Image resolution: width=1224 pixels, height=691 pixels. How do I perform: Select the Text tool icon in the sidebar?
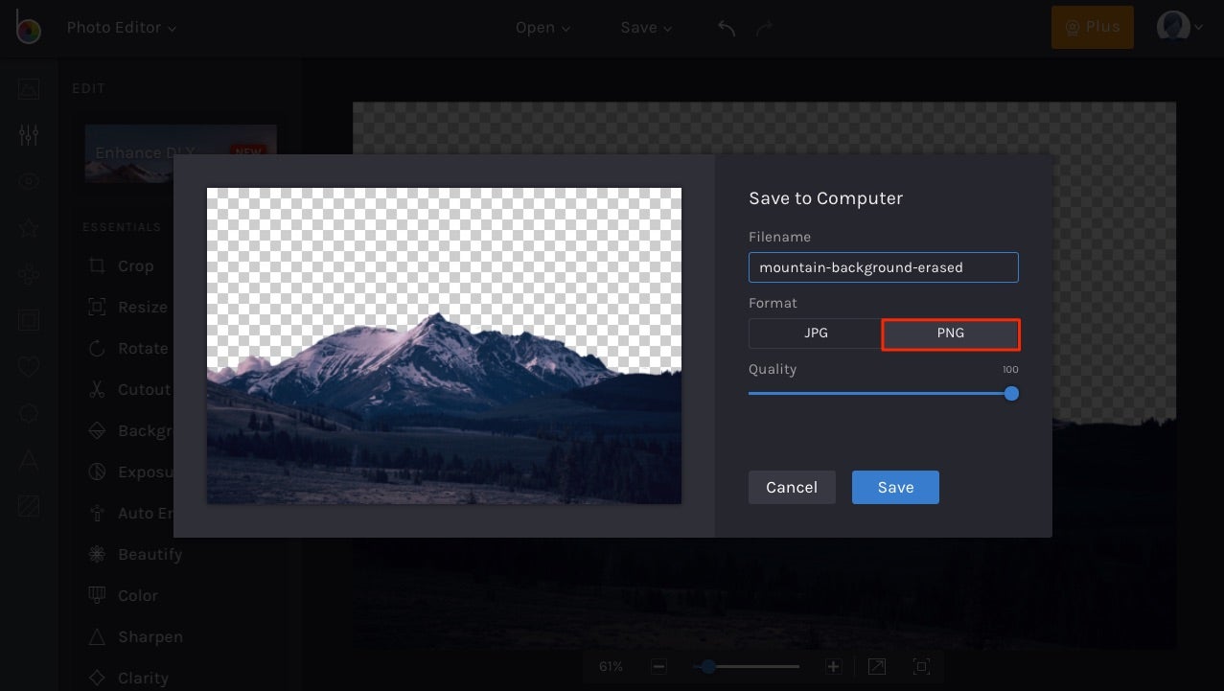(x=28, y=459)
